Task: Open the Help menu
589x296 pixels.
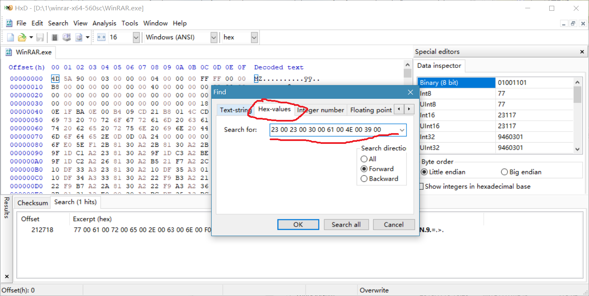Action: click(180, 23)
